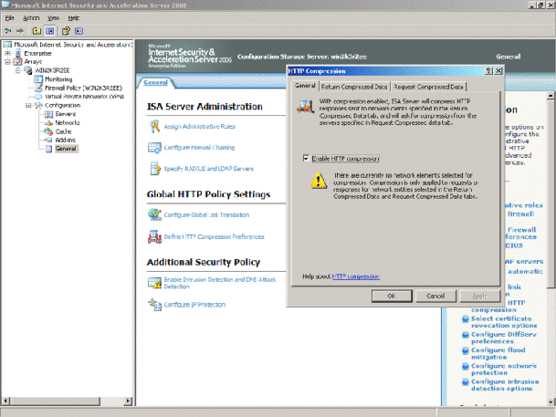Click the help pane scroll up arrow

pyautogui.click(x=551, y=95)
